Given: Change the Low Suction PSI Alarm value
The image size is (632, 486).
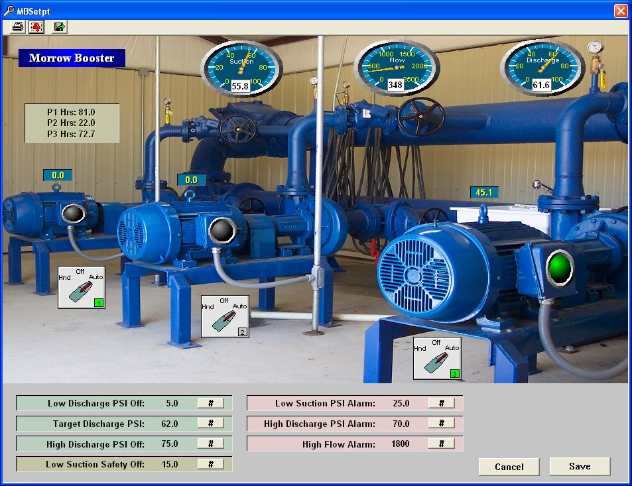Looking at the screenshot, I should (x=441, y=403).
